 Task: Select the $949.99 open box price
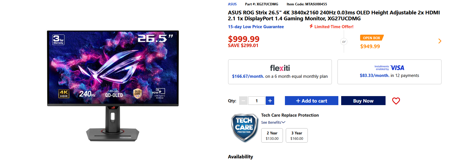point(370,46)
